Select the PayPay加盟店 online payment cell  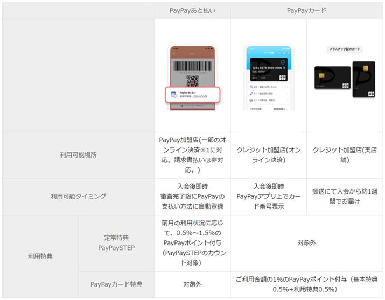point(193,155)
